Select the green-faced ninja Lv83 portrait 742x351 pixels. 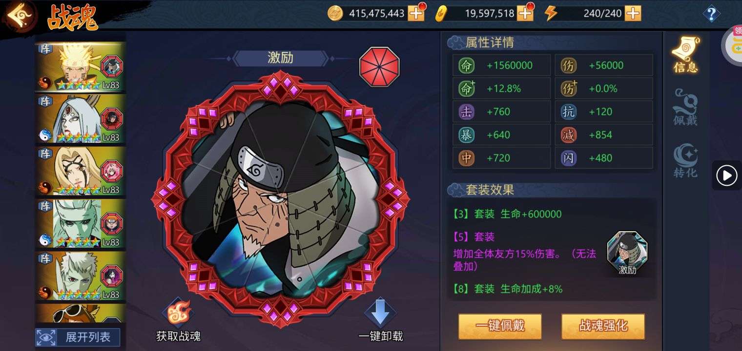tap(81, 224)
